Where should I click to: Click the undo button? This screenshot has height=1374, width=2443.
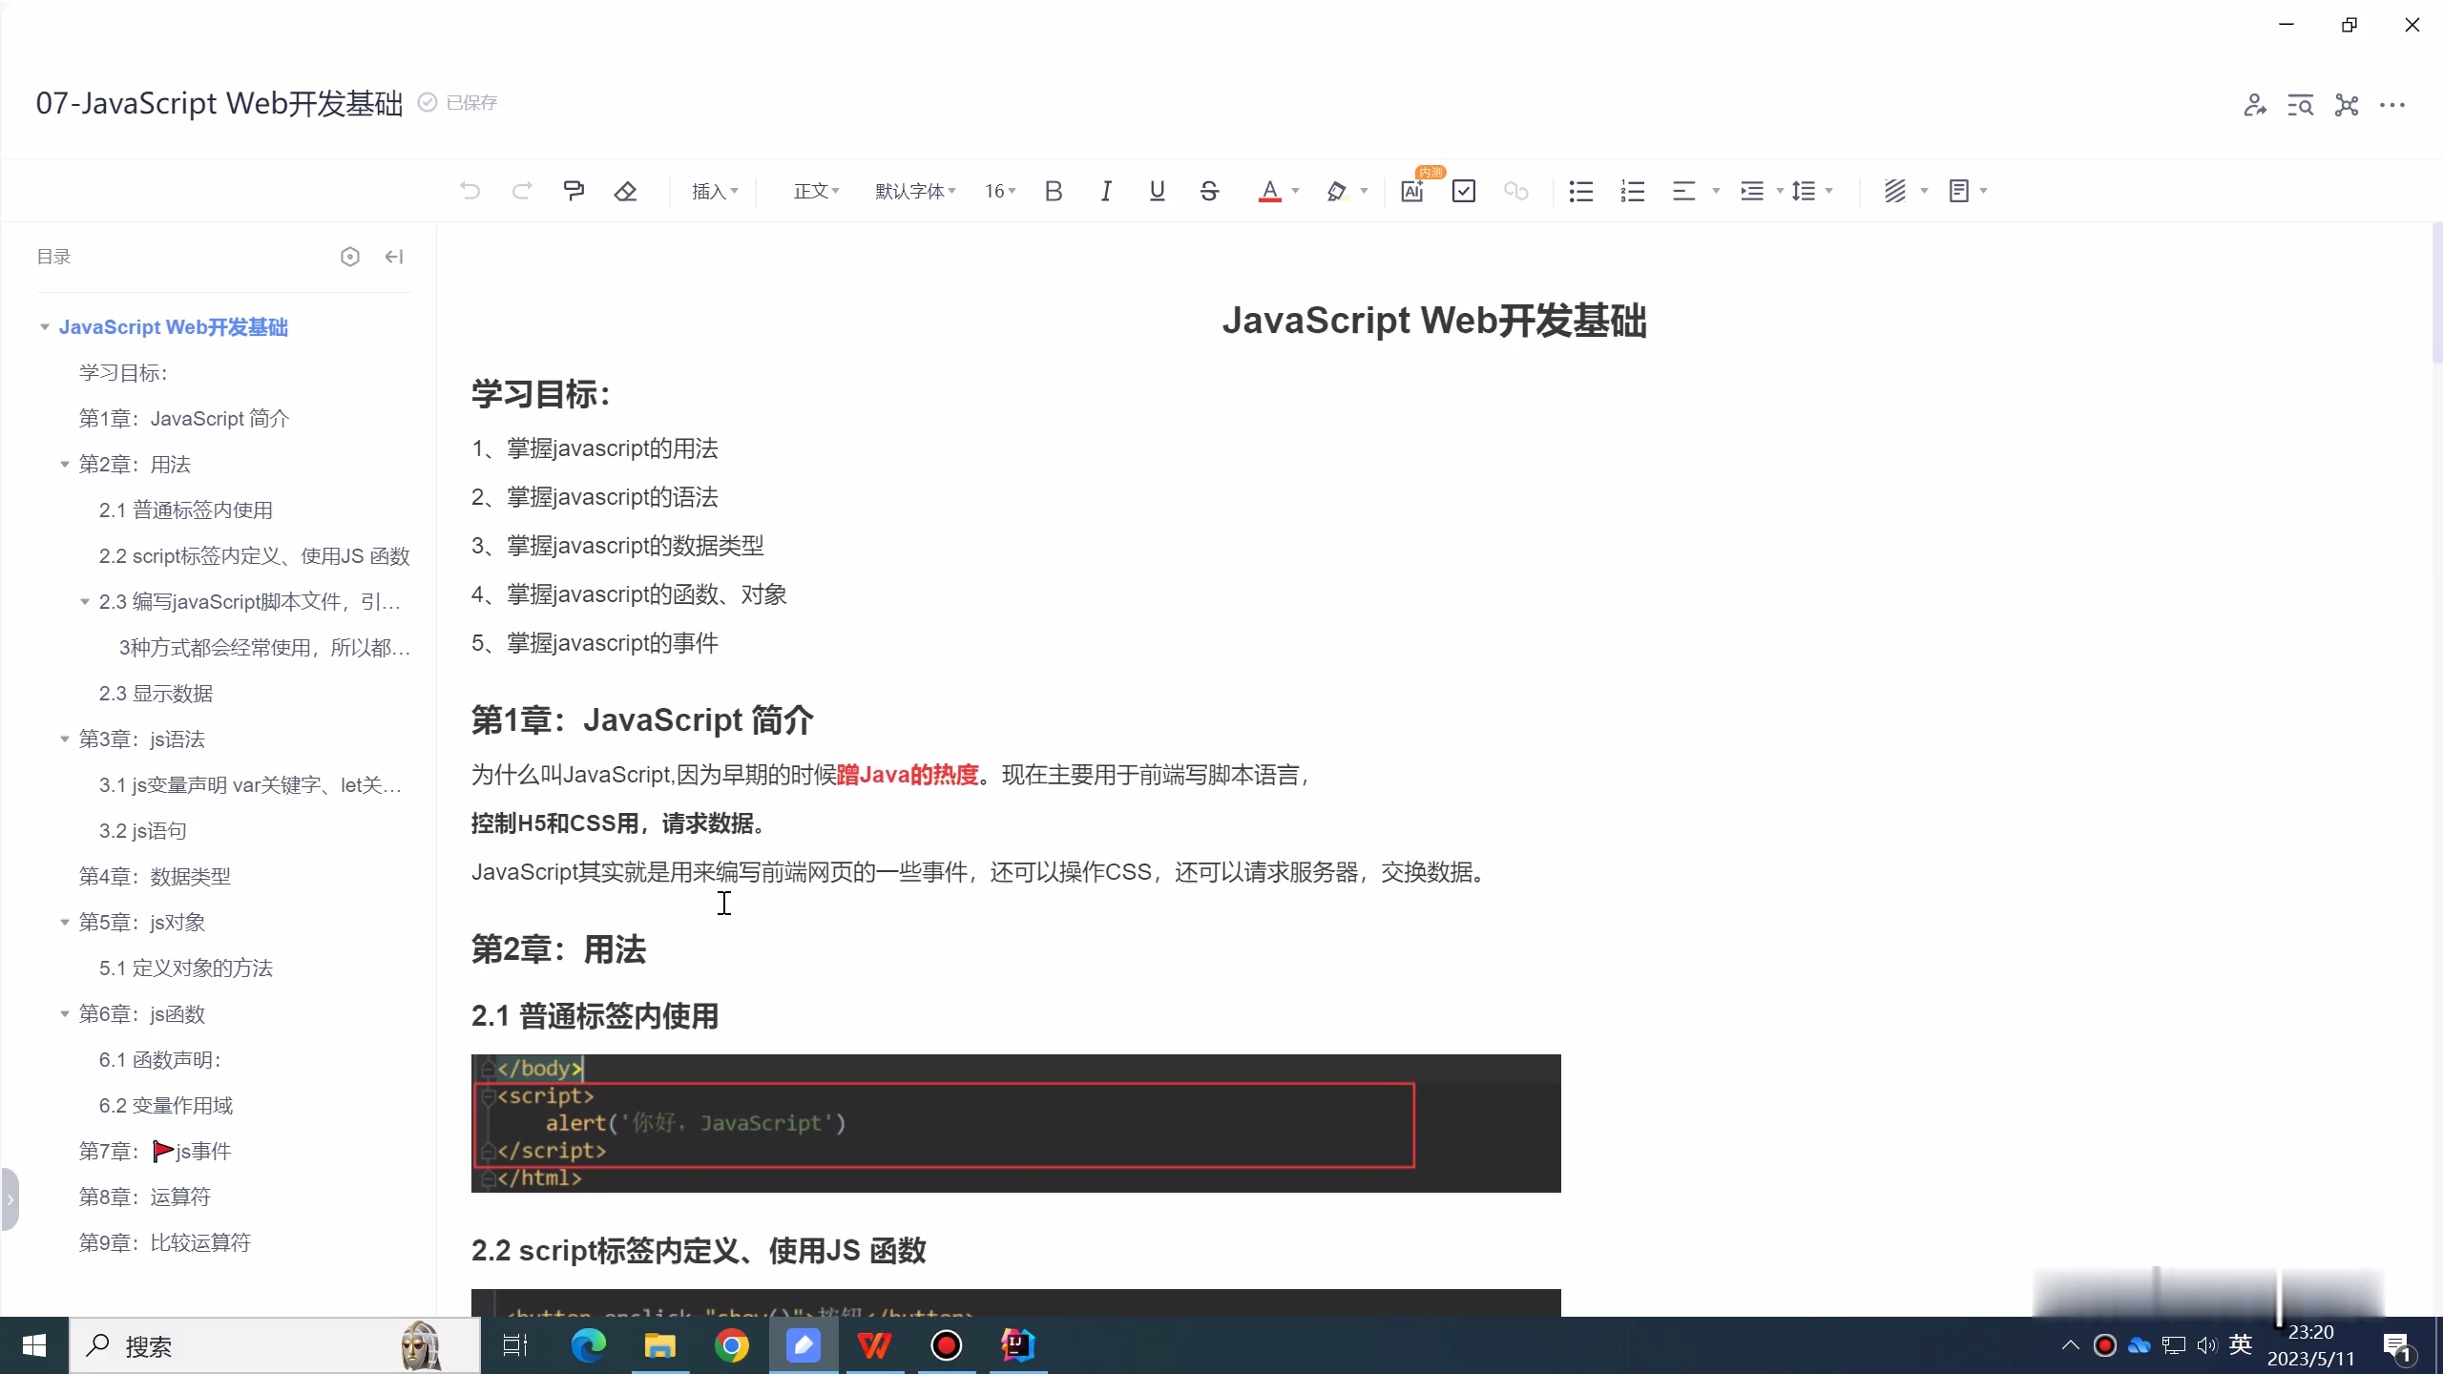pyautogui.click(x=470, y=191)
